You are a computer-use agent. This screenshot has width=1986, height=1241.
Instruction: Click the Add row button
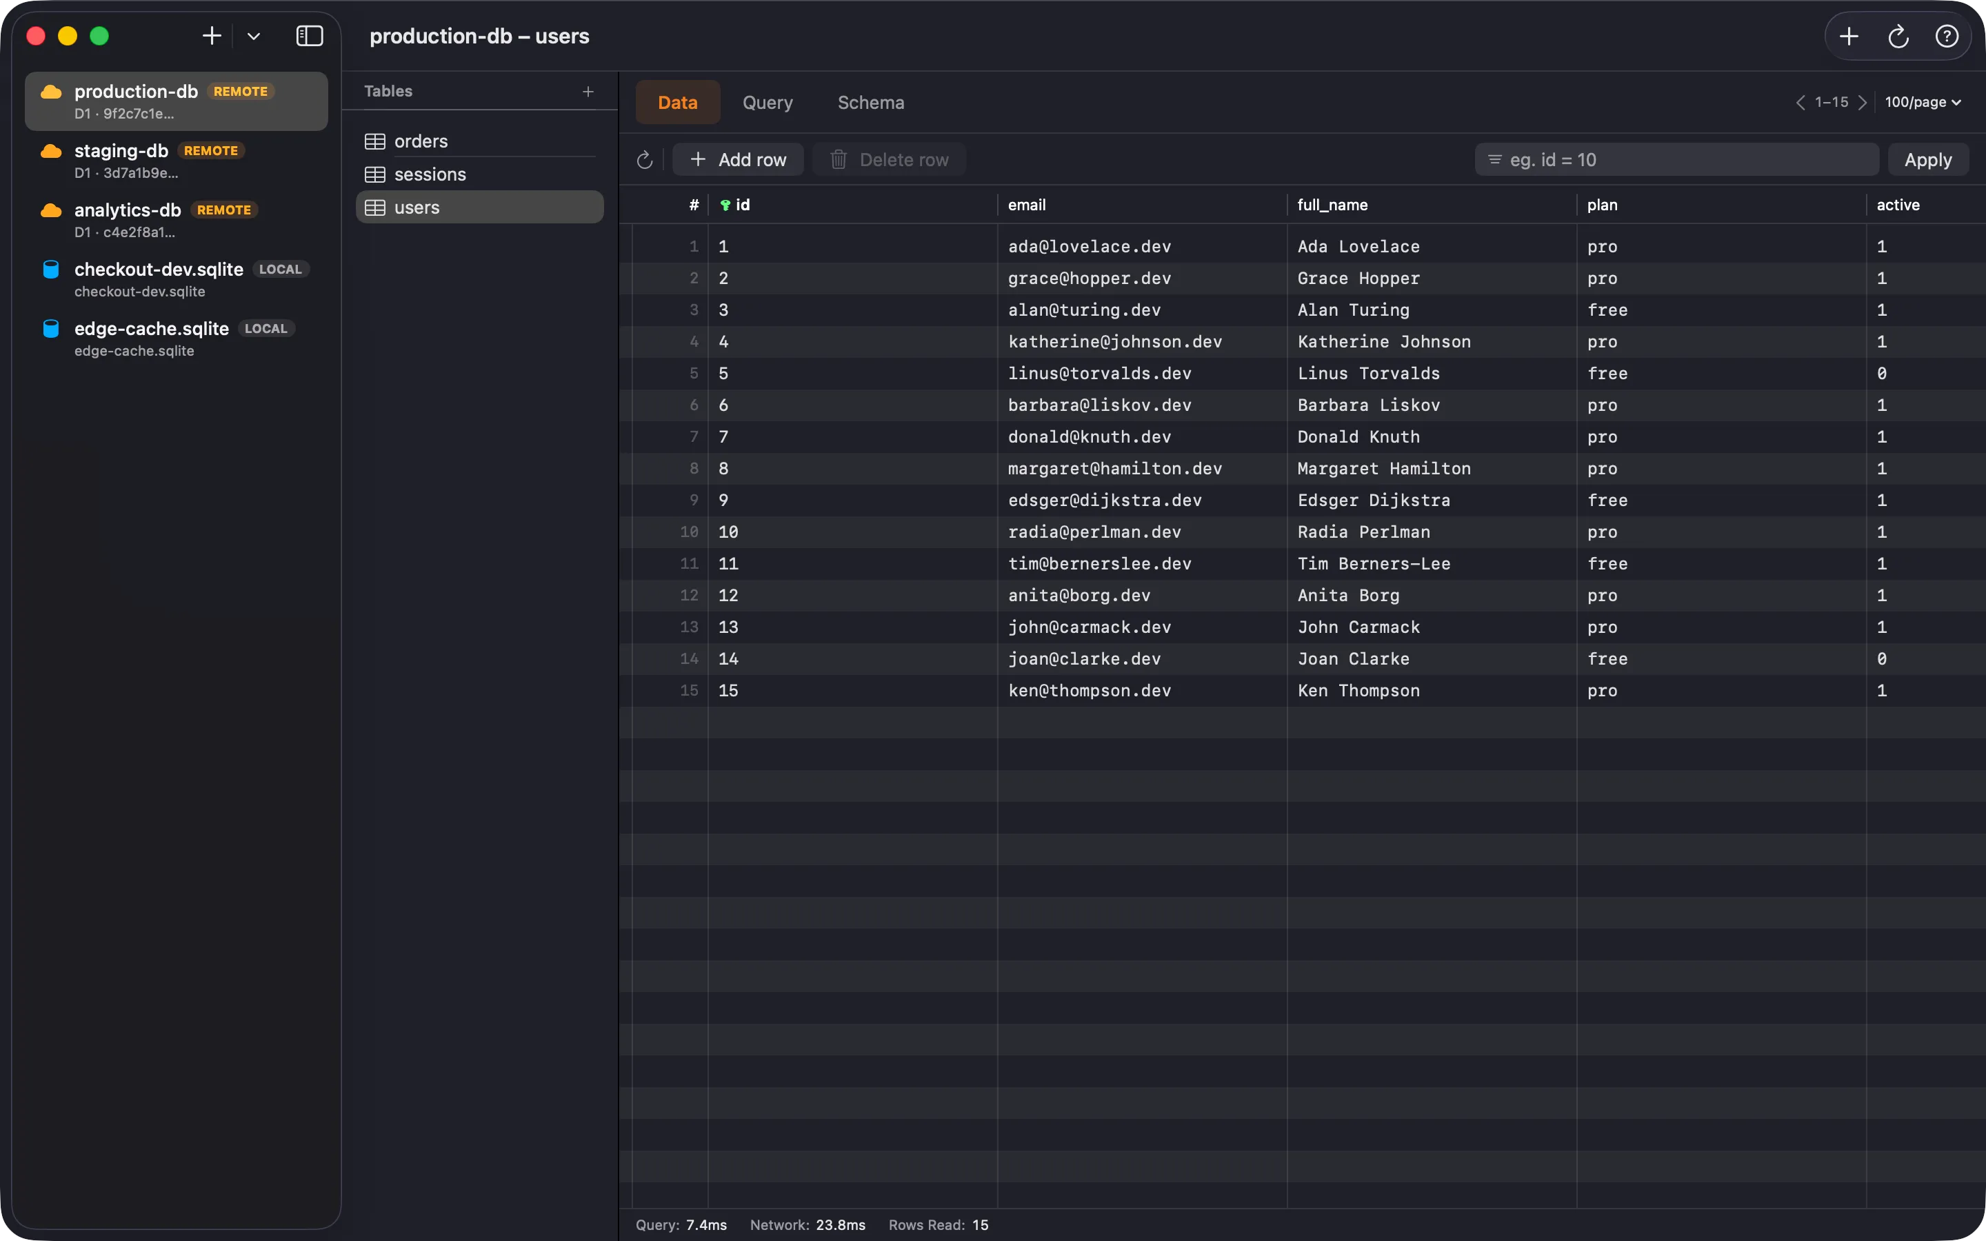[738, 160]
